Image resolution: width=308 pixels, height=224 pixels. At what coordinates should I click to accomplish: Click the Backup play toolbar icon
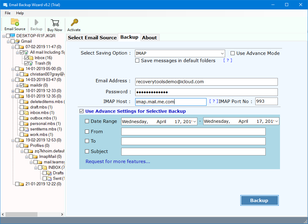coord(36,22)
